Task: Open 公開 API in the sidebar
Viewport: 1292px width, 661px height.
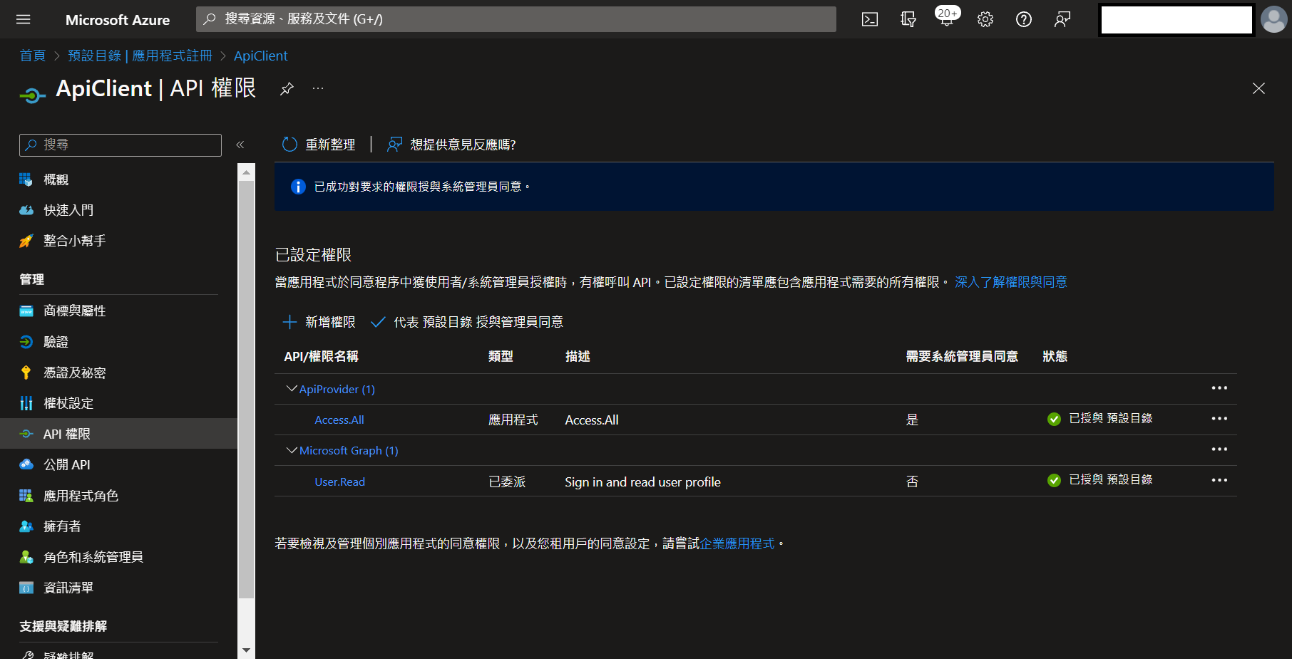Action: click(67, 464)
